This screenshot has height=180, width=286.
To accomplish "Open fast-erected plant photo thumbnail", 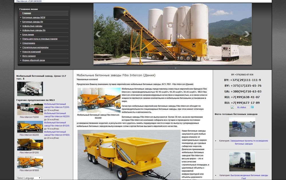I will tap(242, 162).
